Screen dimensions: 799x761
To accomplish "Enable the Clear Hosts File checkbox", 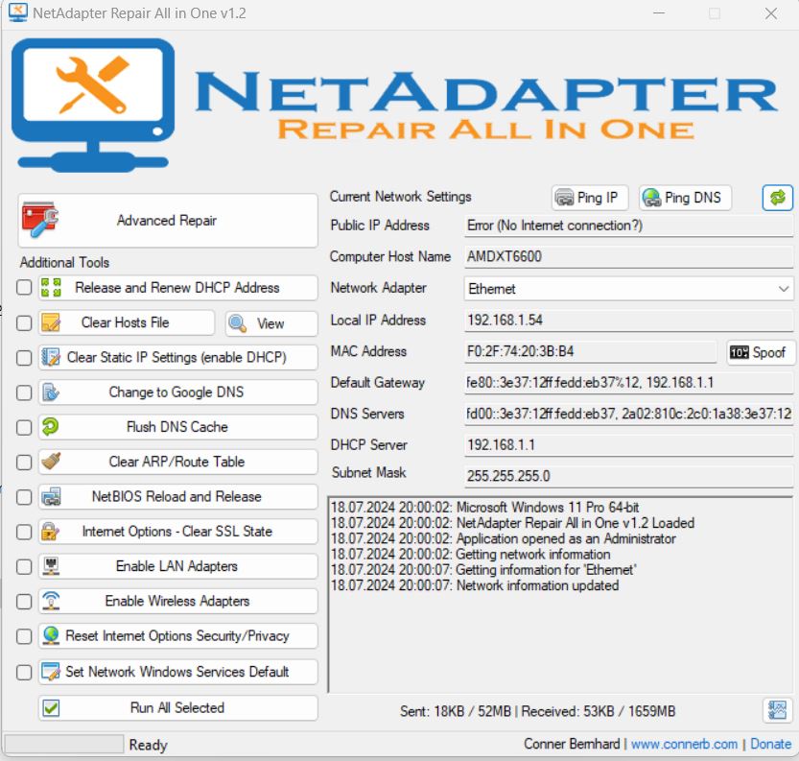I will click(x=24, y=322).
